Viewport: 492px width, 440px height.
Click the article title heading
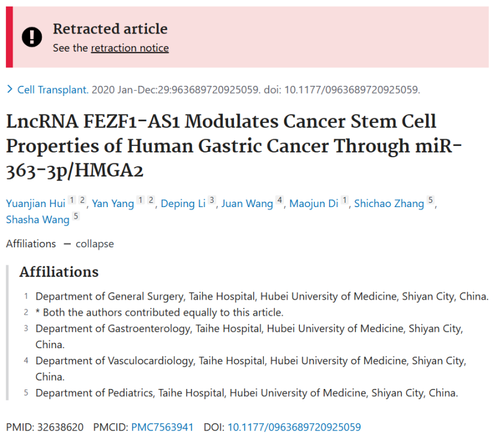pyautogui.click(x=234, y=146)
